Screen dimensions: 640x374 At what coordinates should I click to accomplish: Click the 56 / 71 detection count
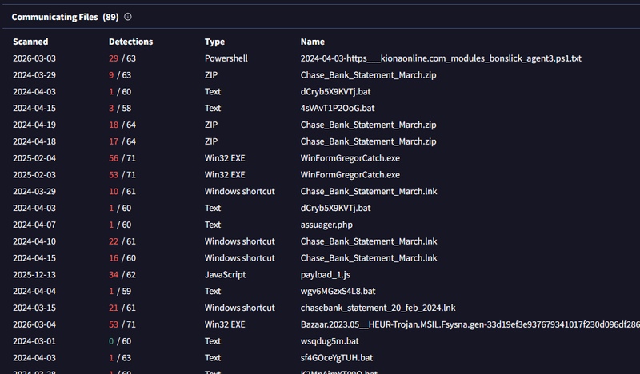(122, 158)
